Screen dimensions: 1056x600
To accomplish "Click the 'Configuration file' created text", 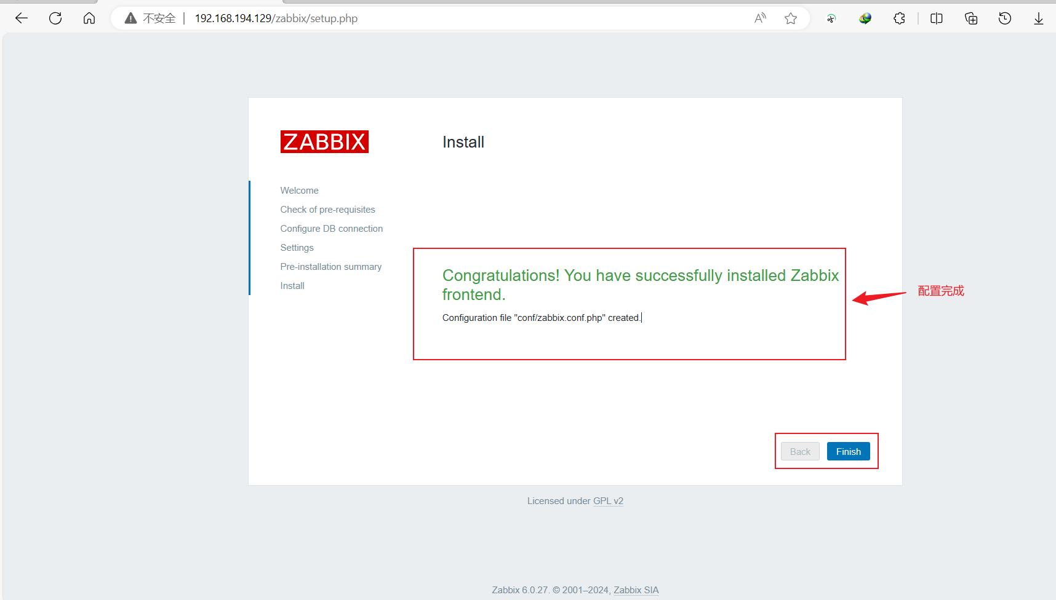I will coord(542,318).
